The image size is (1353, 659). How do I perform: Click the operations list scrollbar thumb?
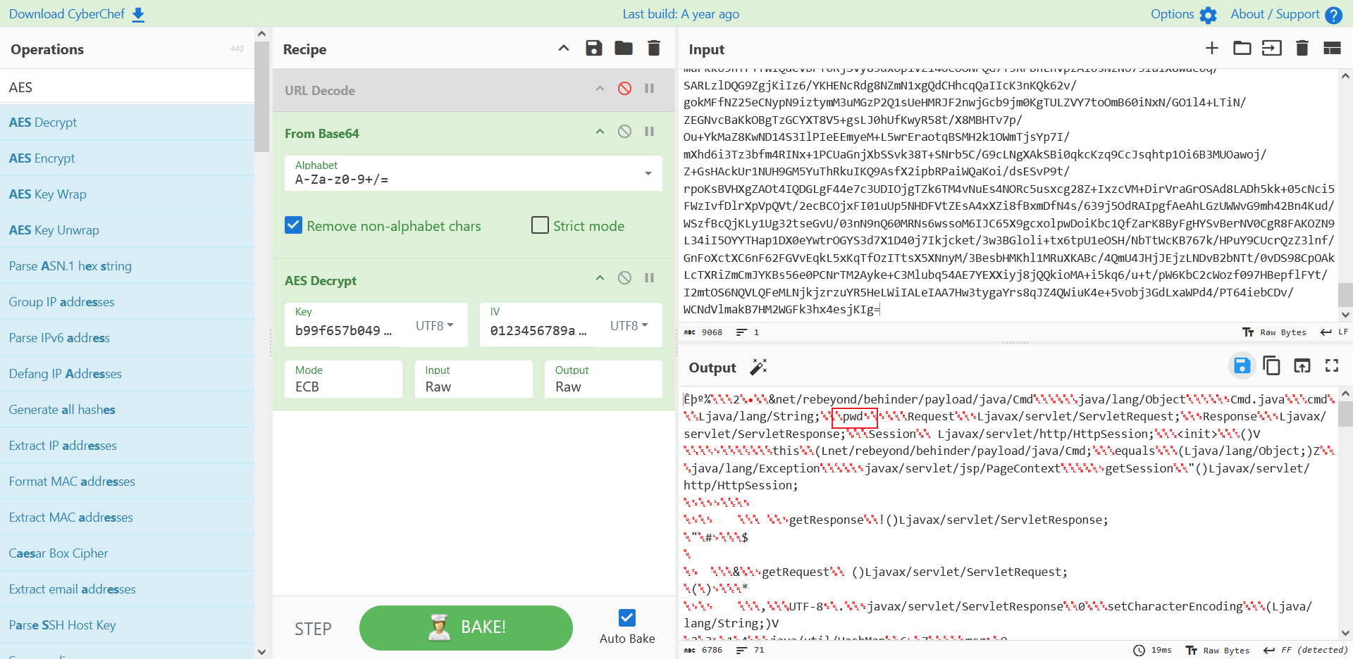(261, 96)
